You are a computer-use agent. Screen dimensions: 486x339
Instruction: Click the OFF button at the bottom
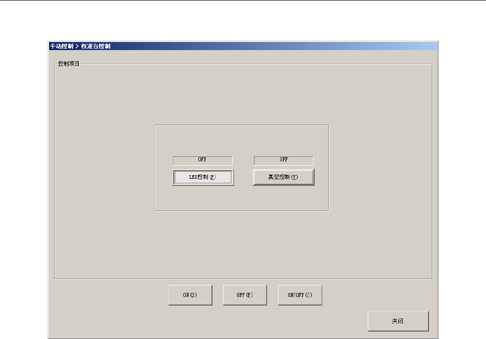point(245,295)
